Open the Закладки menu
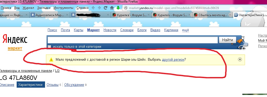This screenshot has height=97, width=267. click(44, 8)
